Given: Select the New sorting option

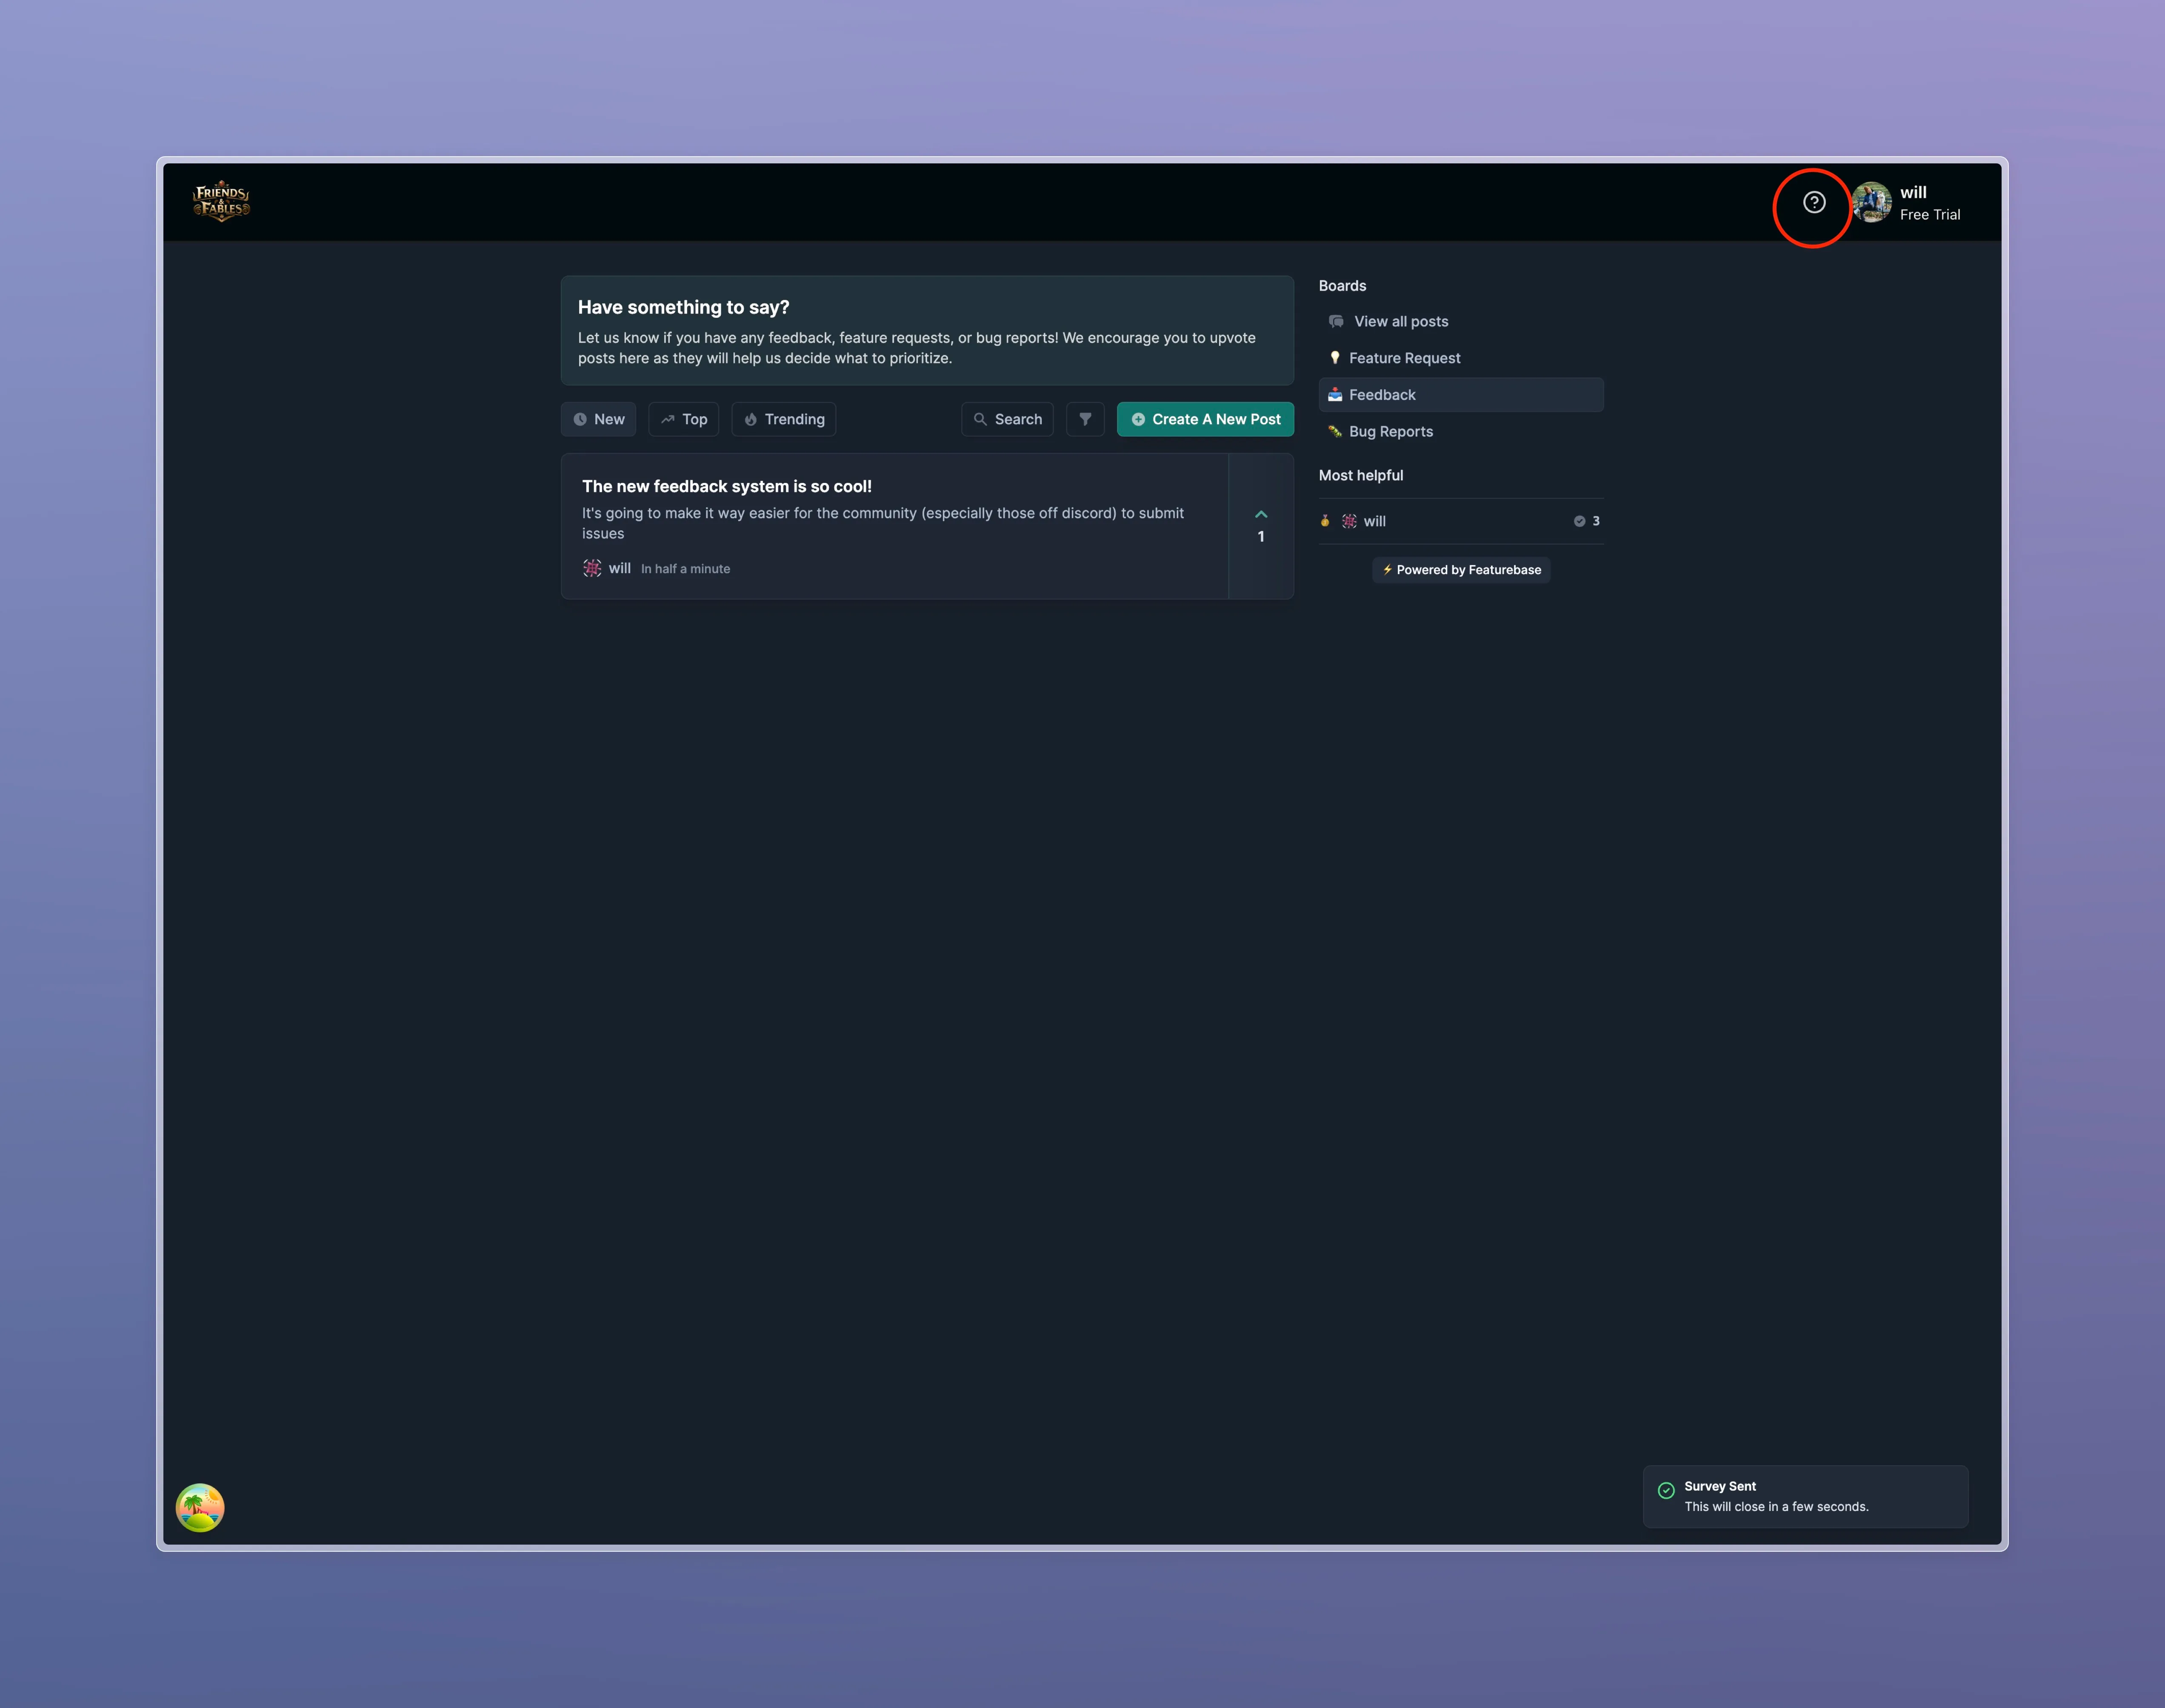Looking at the screenshot, I should coord(598,419).
